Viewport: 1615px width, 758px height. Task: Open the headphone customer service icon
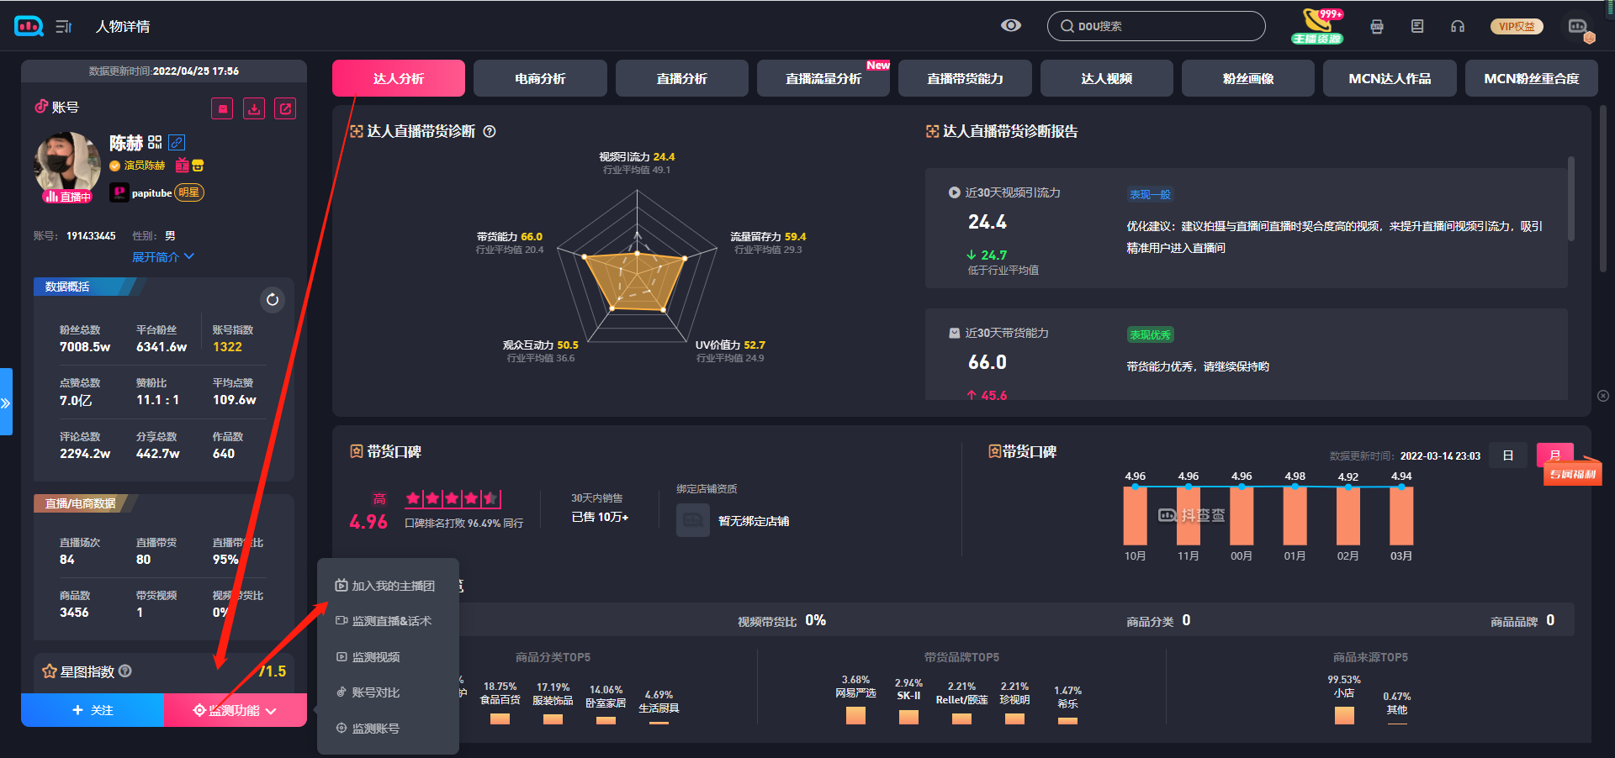pyautogui.click(x=1458, y=26)
